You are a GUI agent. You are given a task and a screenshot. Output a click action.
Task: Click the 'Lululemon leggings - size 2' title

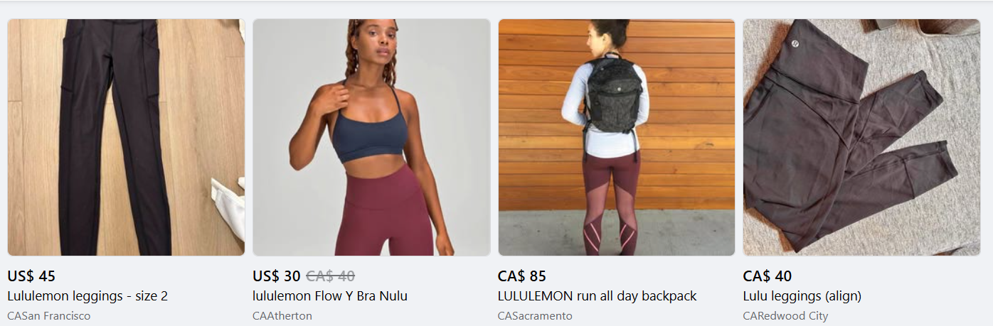pos(87,296)
